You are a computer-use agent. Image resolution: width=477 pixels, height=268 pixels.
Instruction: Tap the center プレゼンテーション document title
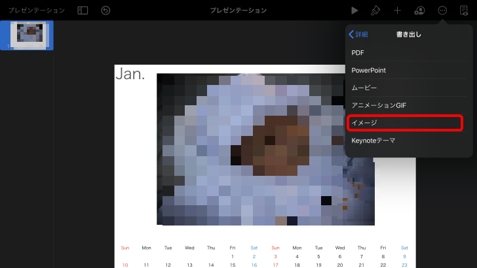(238, 10)
